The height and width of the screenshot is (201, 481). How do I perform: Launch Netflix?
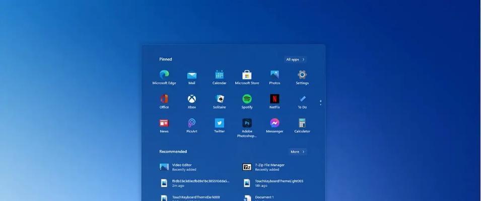tap(274, 102)
